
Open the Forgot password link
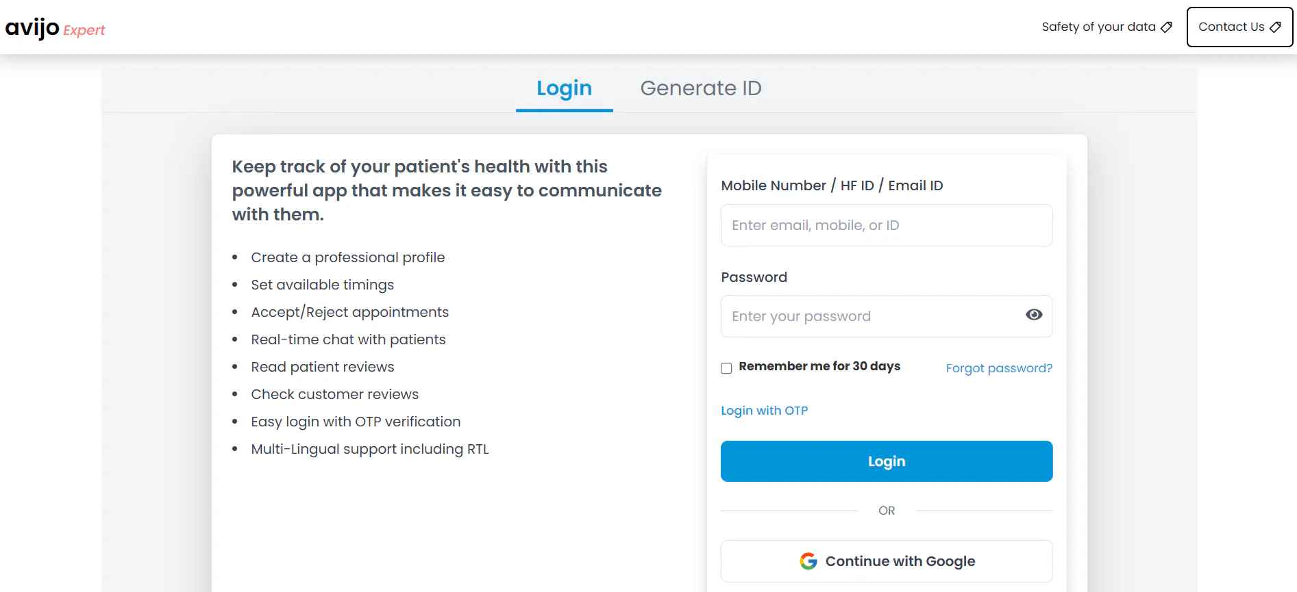[x=999, y=368]
